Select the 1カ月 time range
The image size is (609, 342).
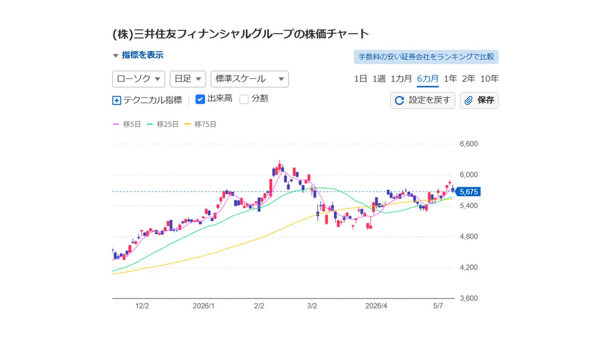click(401, 79)
